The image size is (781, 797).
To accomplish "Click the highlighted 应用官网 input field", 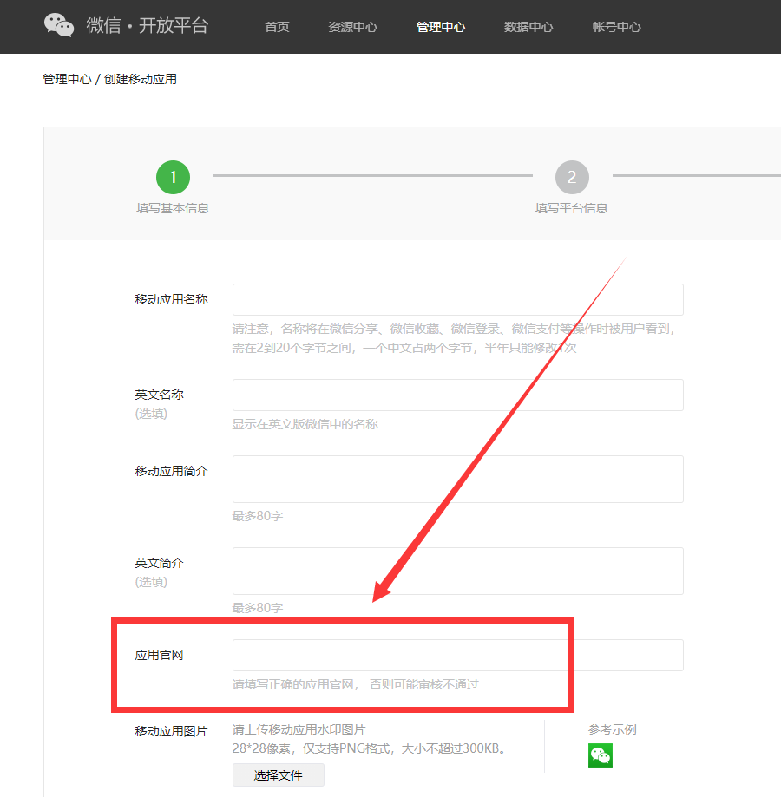I will (456, 655).
